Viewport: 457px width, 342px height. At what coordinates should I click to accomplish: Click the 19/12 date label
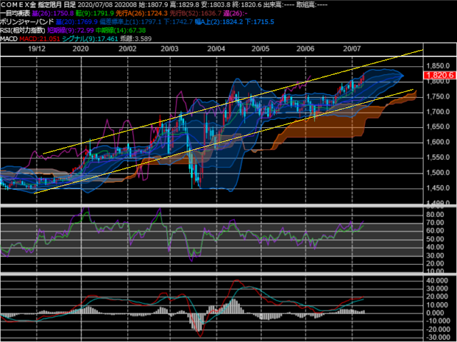coord(36,49)
